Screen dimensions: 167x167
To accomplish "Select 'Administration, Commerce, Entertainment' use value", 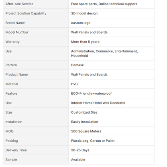I will pos(104,51).
